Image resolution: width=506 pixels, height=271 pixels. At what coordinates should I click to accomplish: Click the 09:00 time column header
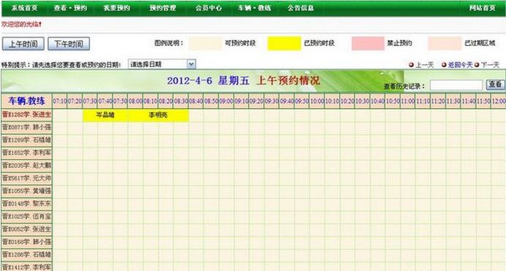pyautogui.click(x=226, y=101)
